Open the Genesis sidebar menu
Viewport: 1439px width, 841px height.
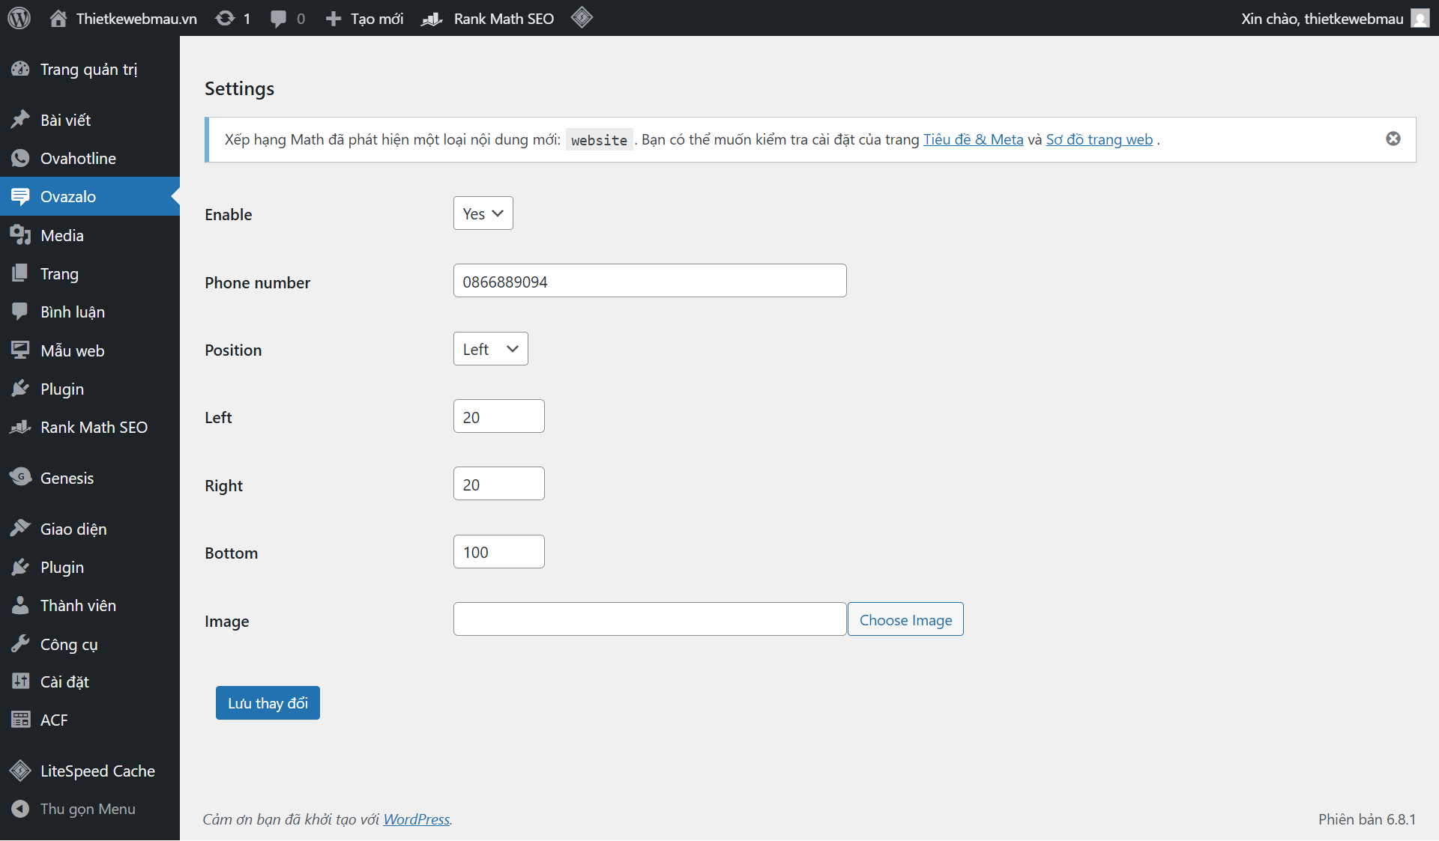coord(67,478)
